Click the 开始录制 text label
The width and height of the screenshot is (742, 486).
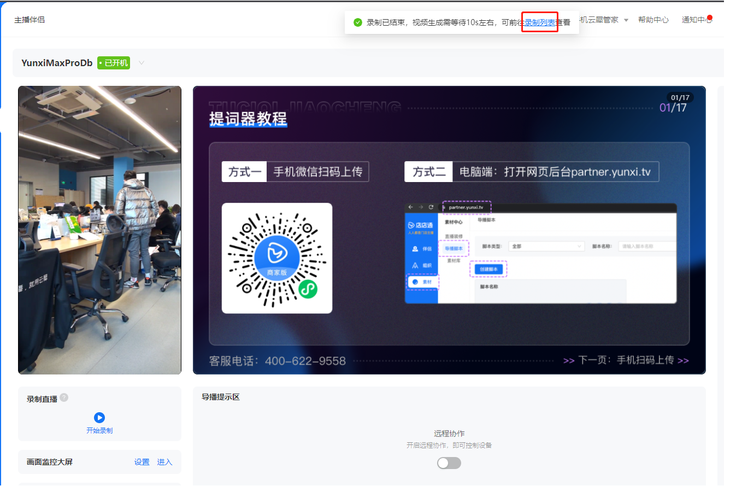click(99, 430)
